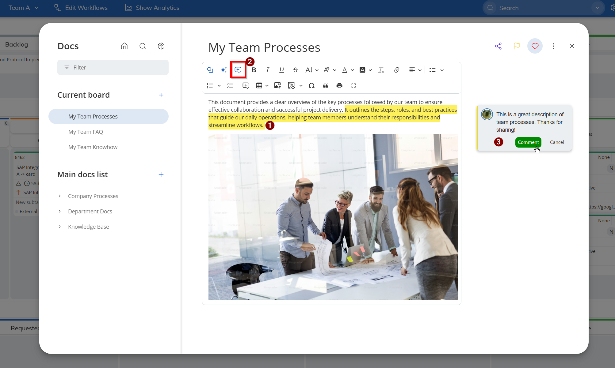Expand the Company Processes folder
615x368 pixels.
point(60,196)
